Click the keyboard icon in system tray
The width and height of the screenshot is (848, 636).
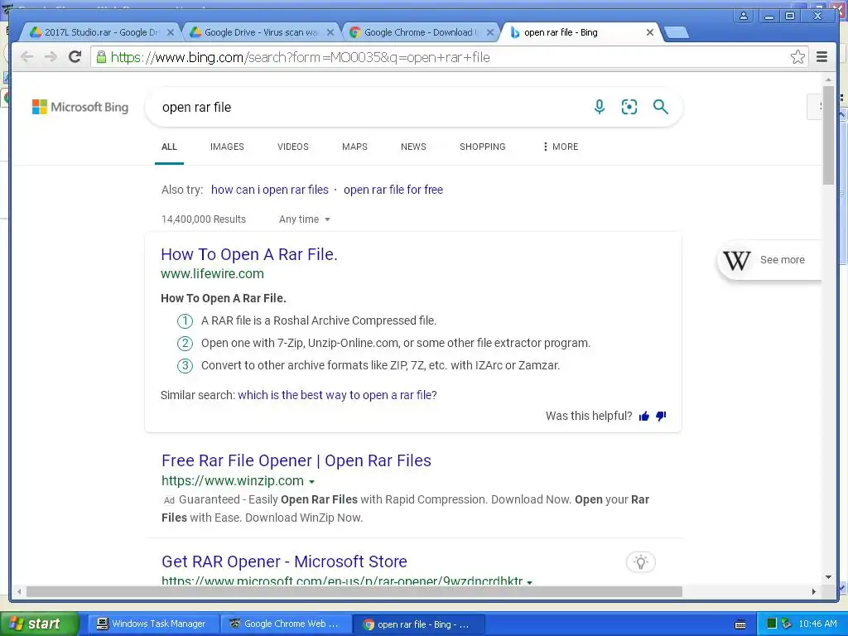(740, 624)
